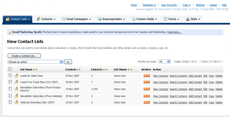The width and height of the screenshot is (230, 117).
Task: Click the 3,930 contacts count
Action: (x=94, y=89)
